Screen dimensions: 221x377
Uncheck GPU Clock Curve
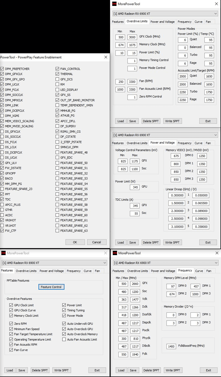[x=11, y=310]
